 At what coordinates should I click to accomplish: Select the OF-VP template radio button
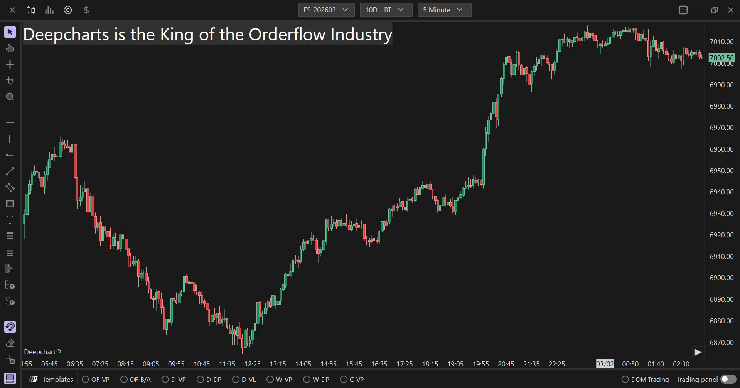86,380
